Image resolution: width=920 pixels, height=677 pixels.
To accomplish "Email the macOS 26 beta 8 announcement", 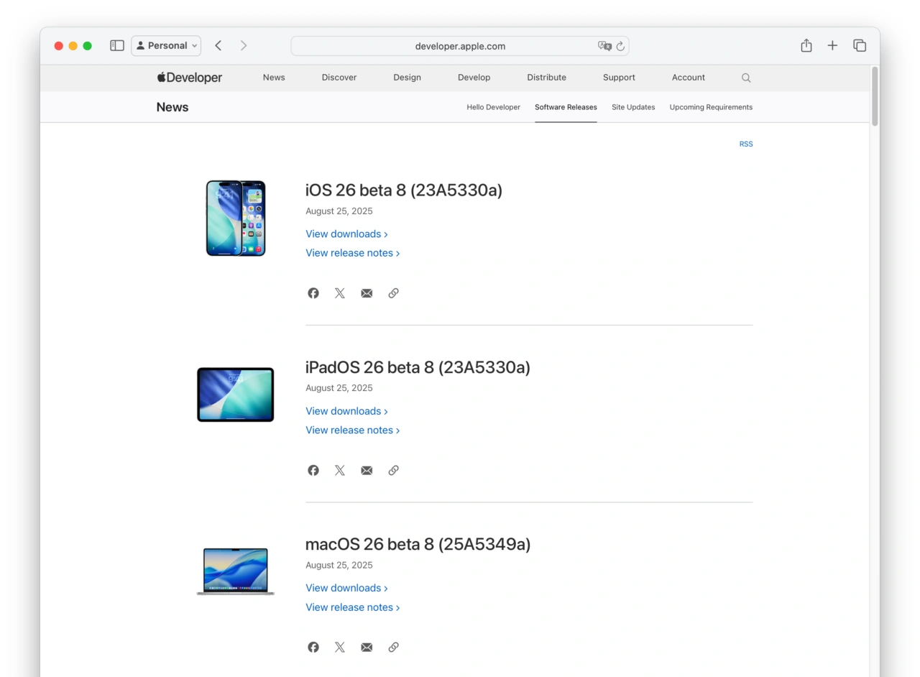I will [367, 647].
